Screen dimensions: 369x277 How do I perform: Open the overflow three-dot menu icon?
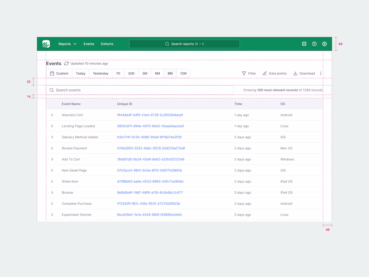(x=320, y=73)
